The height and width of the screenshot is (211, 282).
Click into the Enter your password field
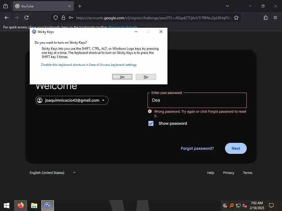pyautogui.click(x=197, y=100)
